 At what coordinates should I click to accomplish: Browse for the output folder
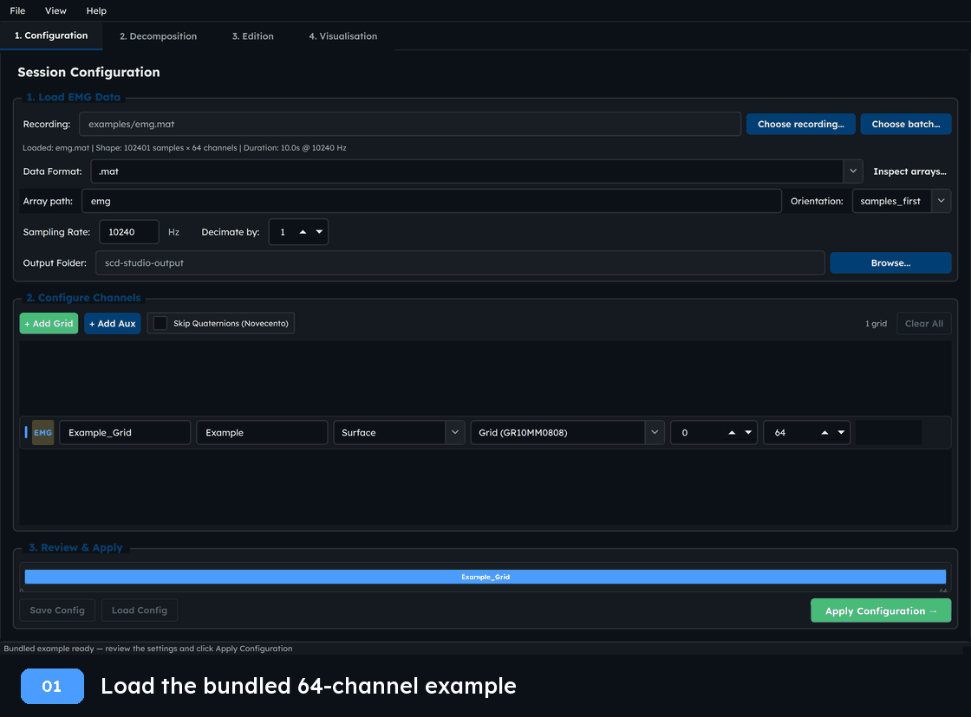tap(890, 263)
